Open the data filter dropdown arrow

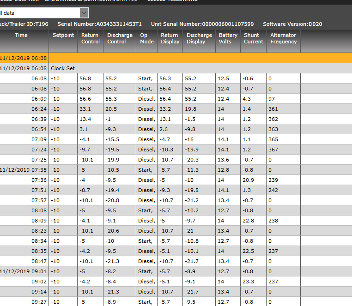pos(84,13)
